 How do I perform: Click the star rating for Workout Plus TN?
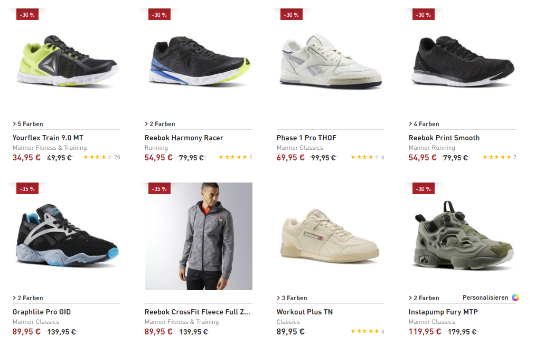[x=364, y=331]
